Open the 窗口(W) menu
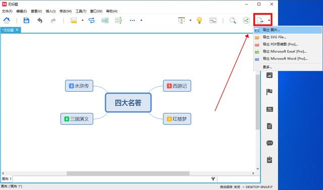This screenshot has height=190, width=323. (96, 11)
